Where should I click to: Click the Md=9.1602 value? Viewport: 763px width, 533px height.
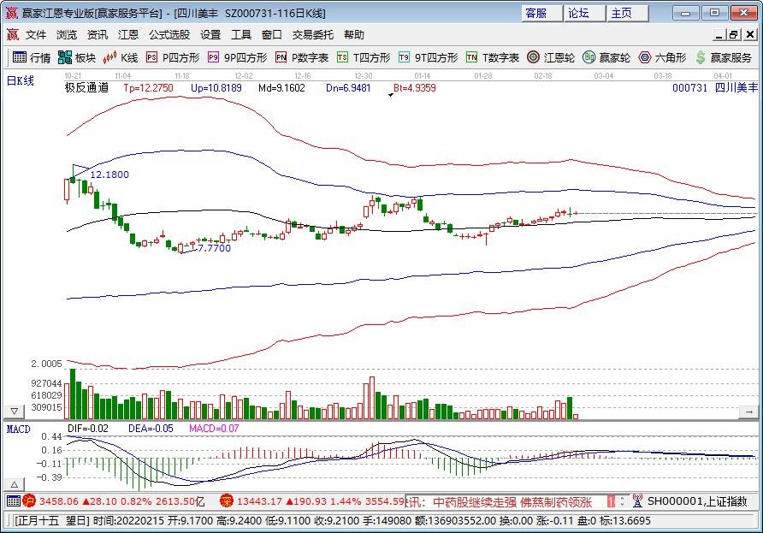pyautogui.click(x=281, y=87)
